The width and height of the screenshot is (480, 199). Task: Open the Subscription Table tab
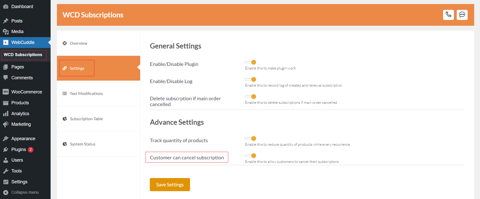(98, 119)
